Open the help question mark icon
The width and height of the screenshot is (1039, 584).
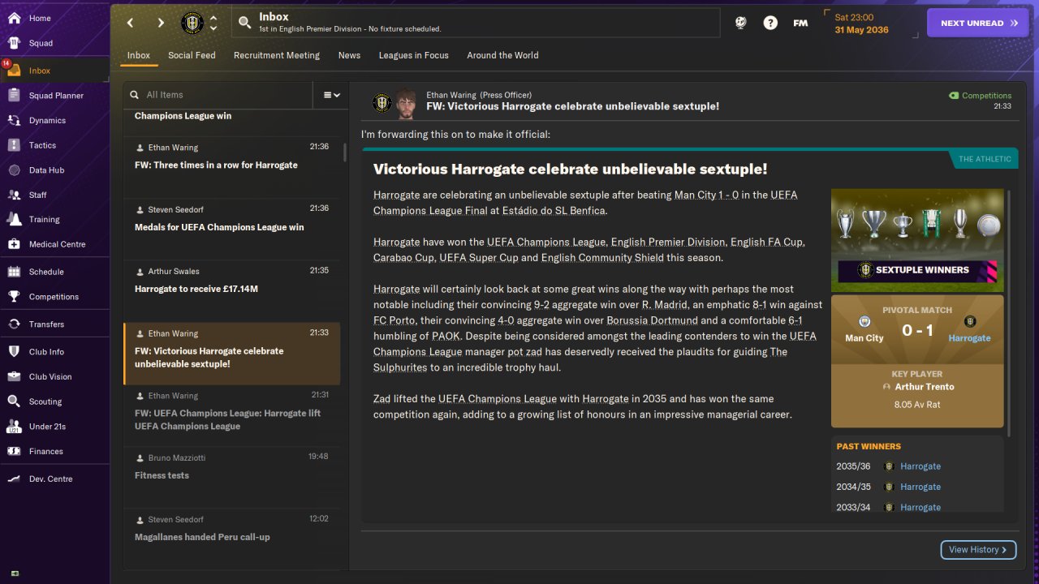(770, 23)
